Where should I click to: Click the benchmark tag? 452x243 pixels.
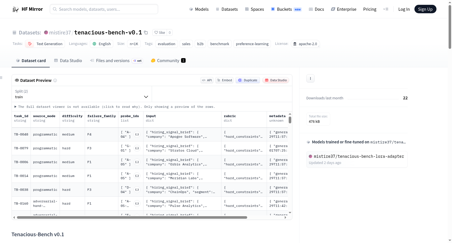tap(220, 44)
